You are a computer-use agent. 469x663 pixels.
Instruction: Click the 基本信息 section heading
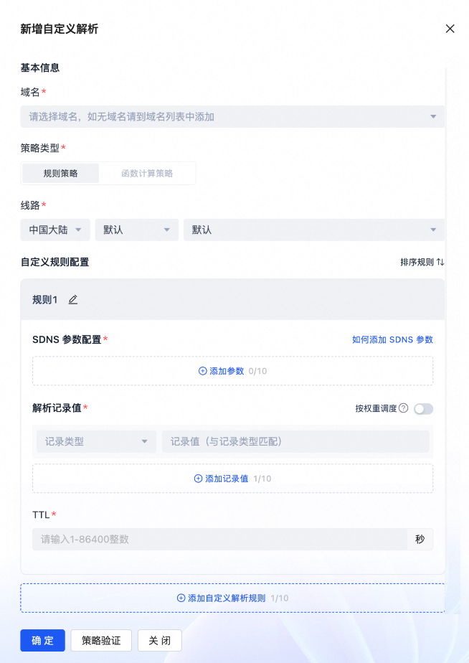(x=40, y=67)
